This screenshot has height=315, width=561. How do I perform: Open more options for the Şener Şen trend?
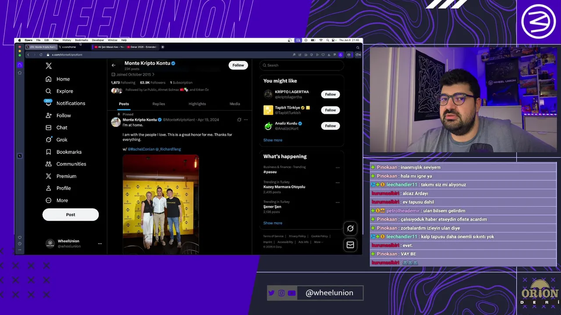point(337,203)
